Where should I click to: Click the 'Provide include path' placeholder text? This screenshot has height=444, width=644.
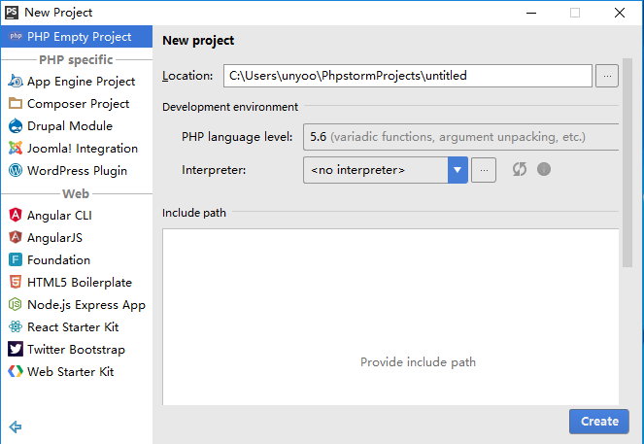pyautogui.click(x=418, y=361)
